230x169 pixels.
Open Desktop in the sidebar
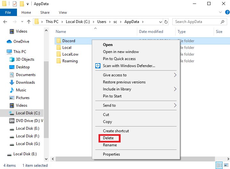point(20,67)
